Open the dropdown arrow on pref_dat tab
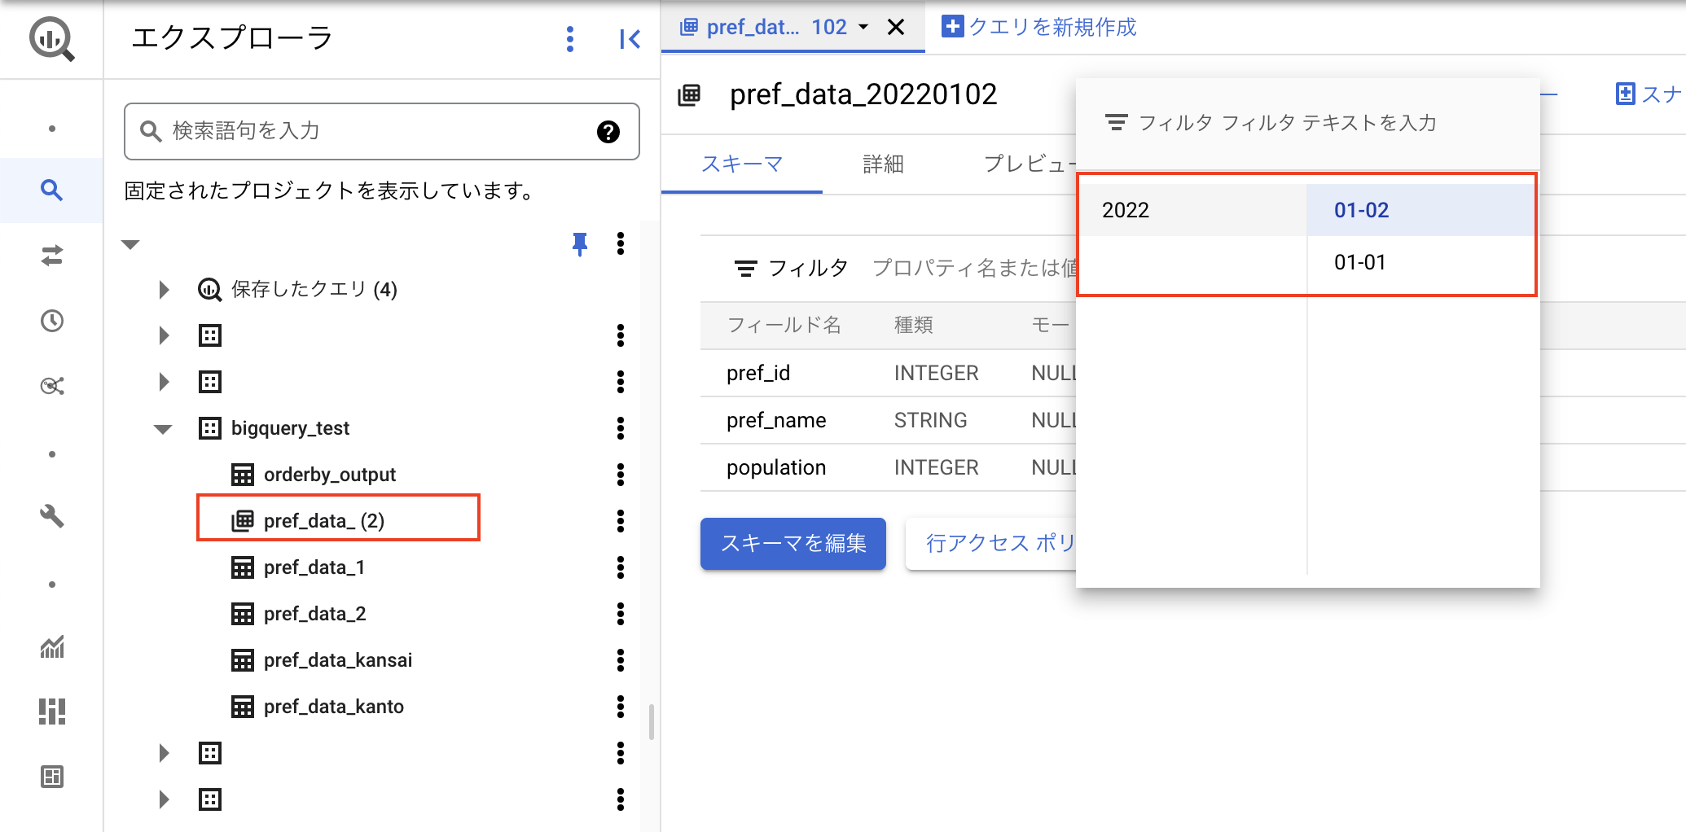1686x832 pixels. pyautogui.click(x=863, y=27)
